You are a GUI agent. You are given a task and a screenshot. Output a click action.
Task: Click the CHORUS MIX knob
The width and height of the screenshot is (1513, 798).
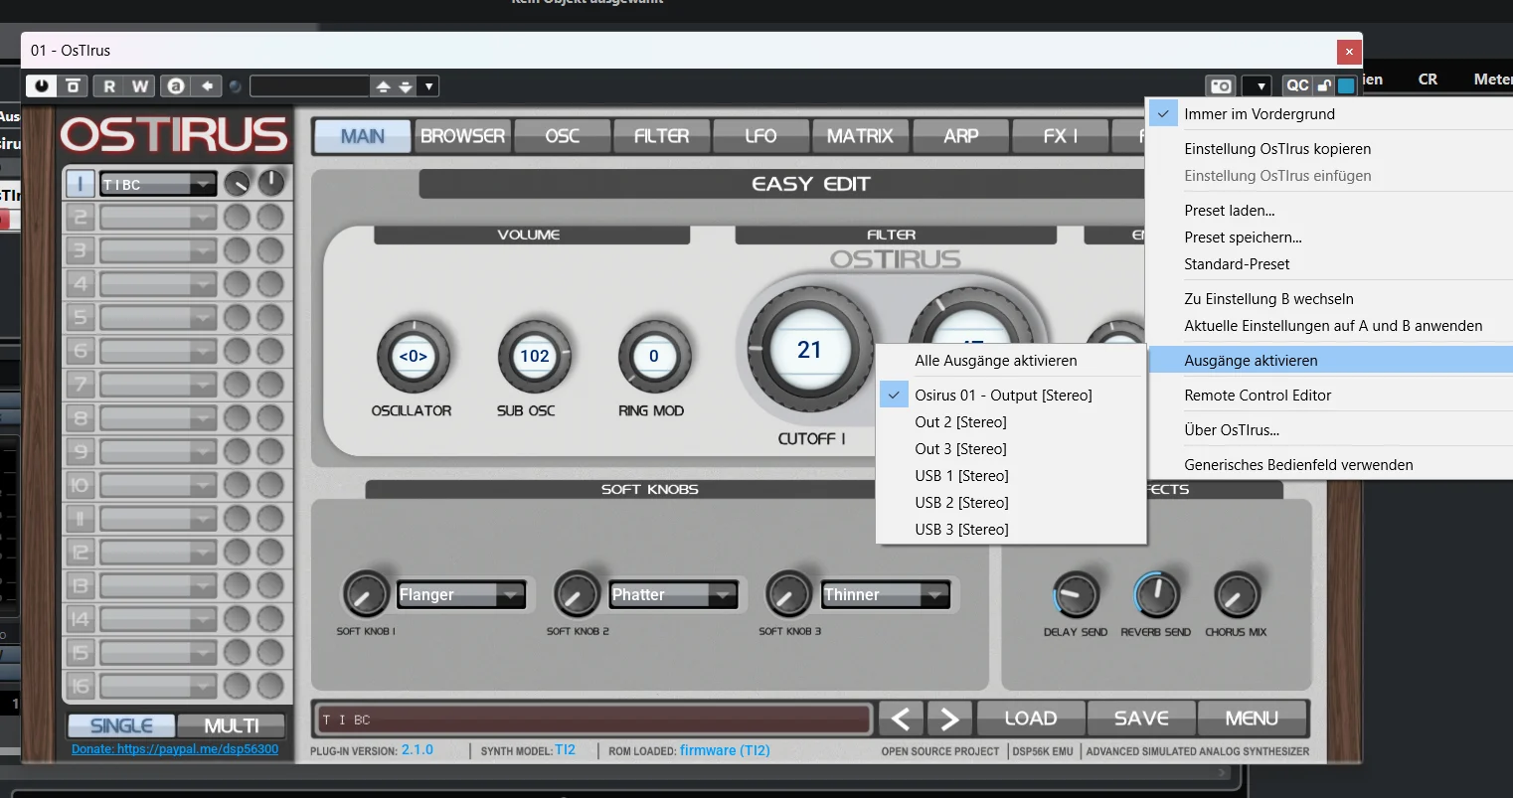[x=1237, y=595]
